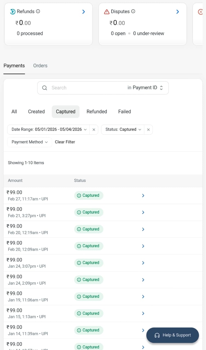Open the Feb 20, 12:09am payment row
The height and width of the screenshot is (350, 206).
(x=103, y=246)
